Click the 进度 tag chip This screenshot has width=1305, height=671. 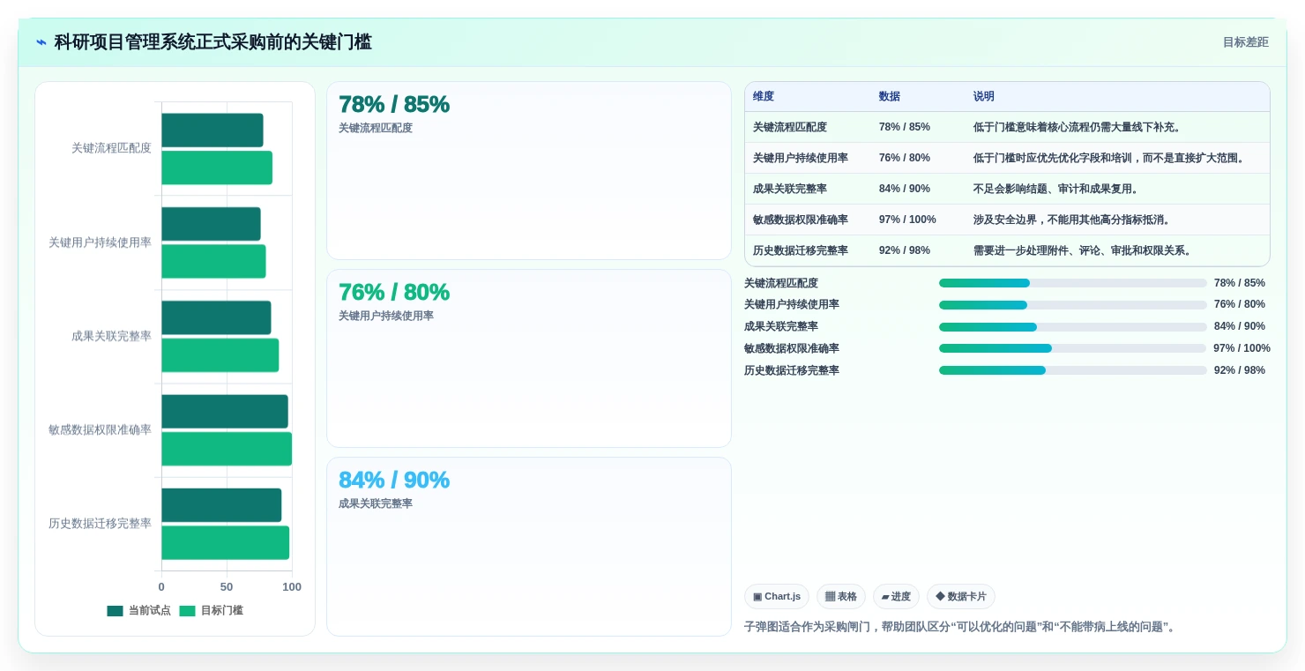896,597
